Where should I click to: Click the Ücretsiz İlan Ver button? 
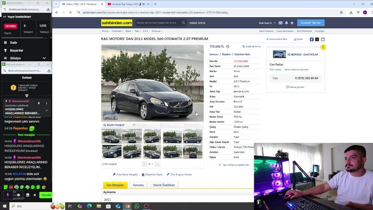[x=311, y=23]
